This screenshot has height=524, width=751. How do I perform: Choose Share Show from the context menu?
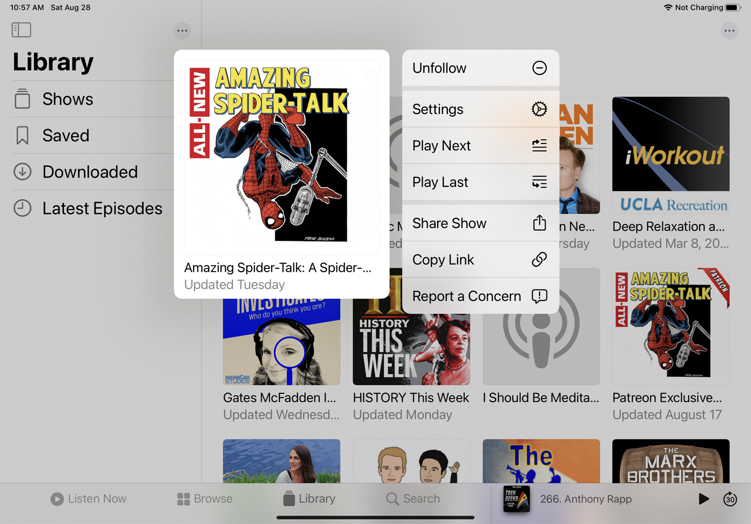pos(481,223)
